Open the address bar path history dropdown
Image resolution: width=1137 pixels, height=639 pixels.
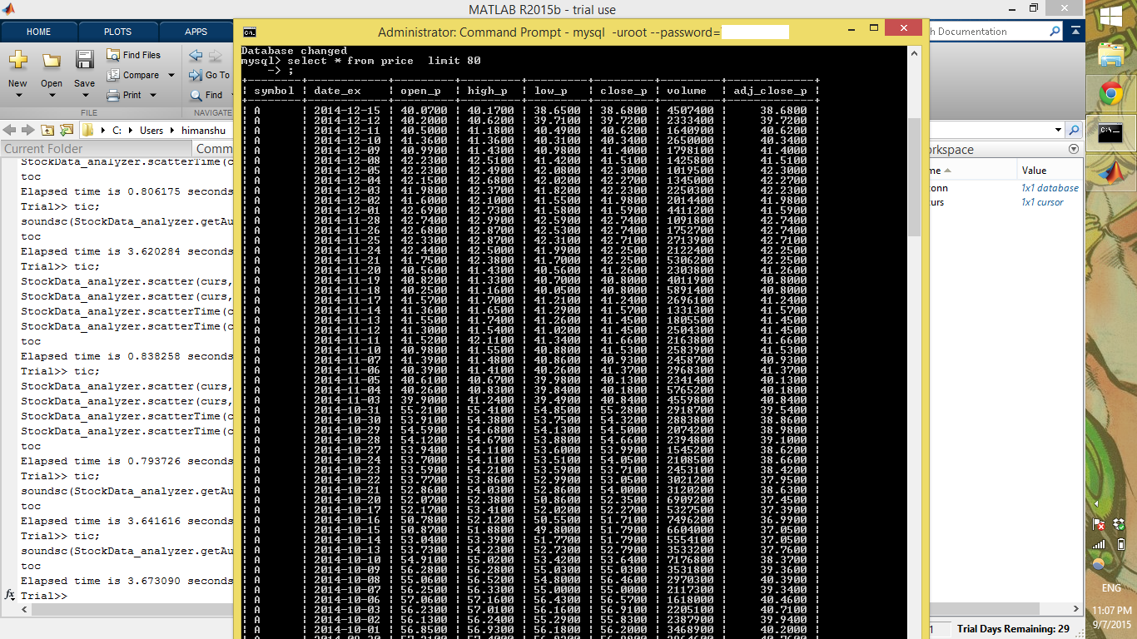(1059, 131)
